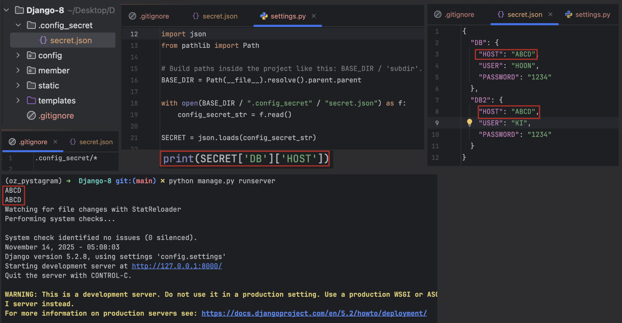Image resolution: width=622 pixels, height=323 pixels.
Task: Click the .gitignore file icon in project tree
Action: point(31,116)
